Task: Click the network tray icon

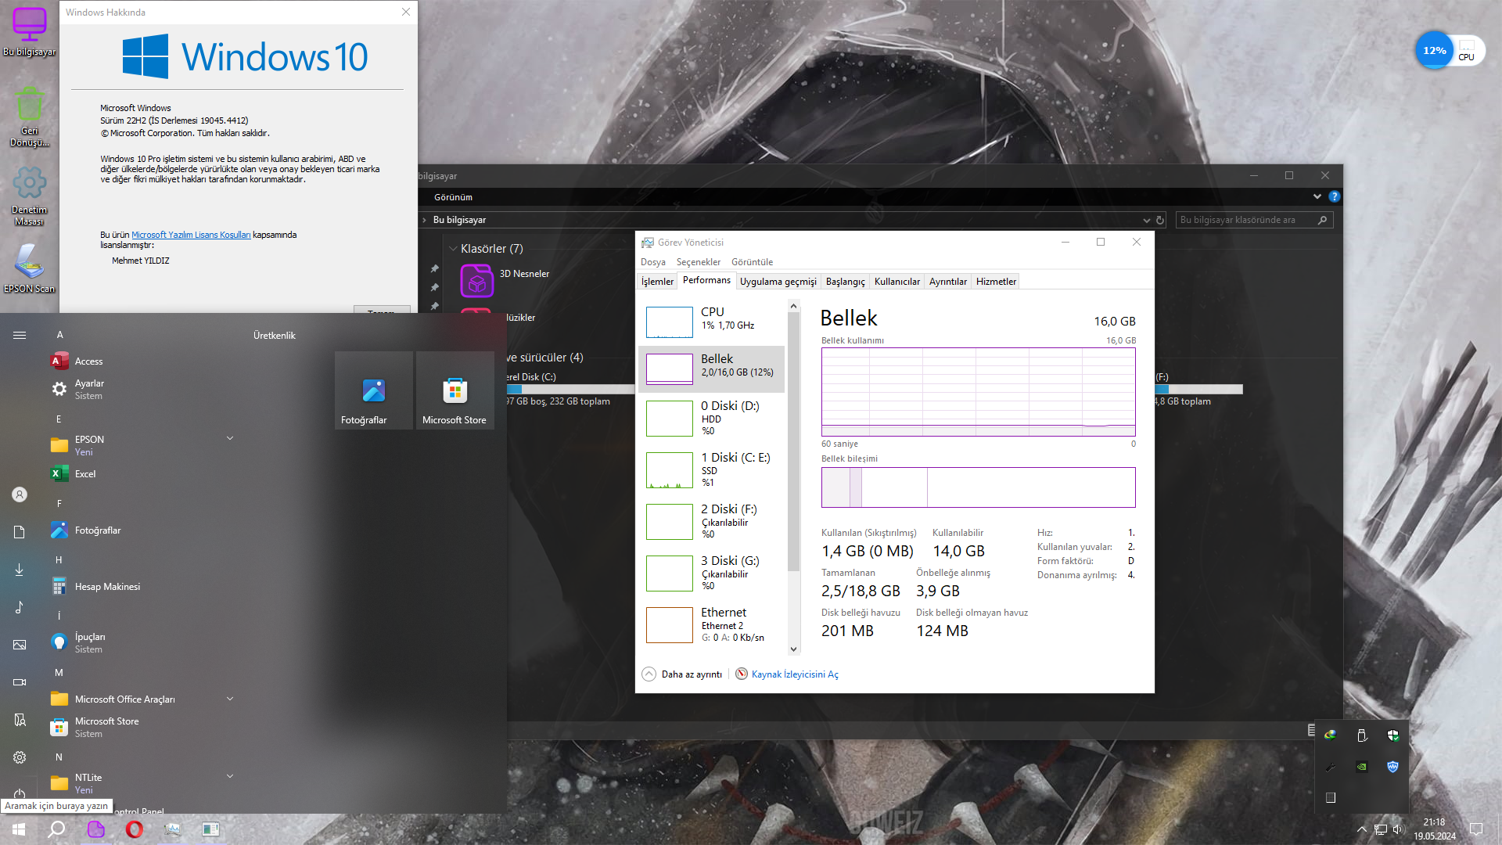Action: click(1381, 829)
